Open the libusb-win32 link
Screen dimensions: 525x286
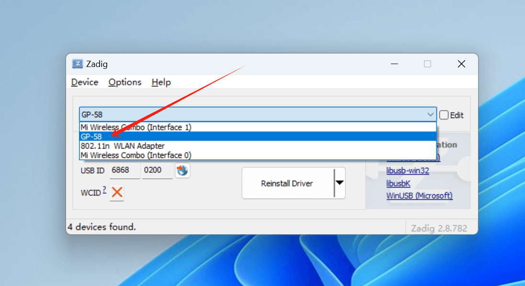(x=408, y=171)
